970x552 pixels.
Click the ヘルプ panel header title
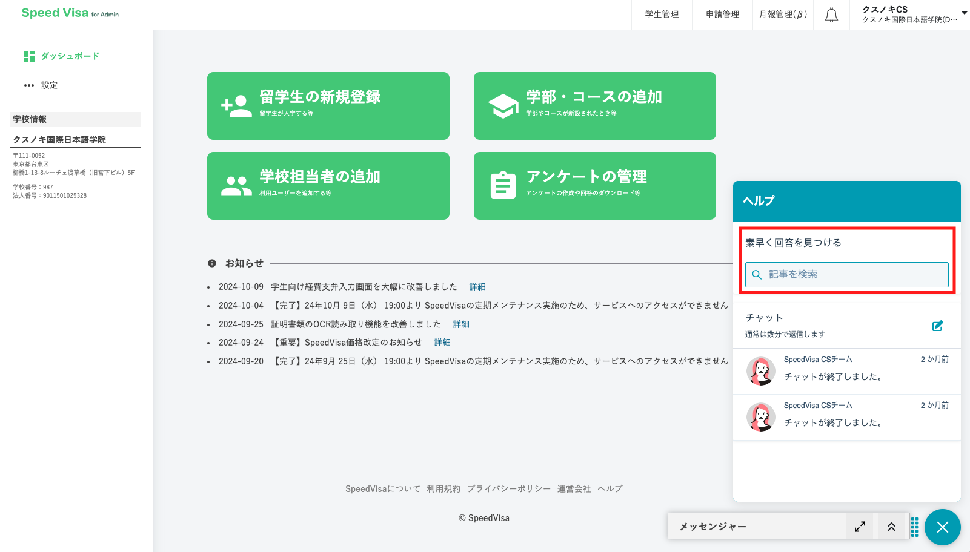[x=759, y=201]
